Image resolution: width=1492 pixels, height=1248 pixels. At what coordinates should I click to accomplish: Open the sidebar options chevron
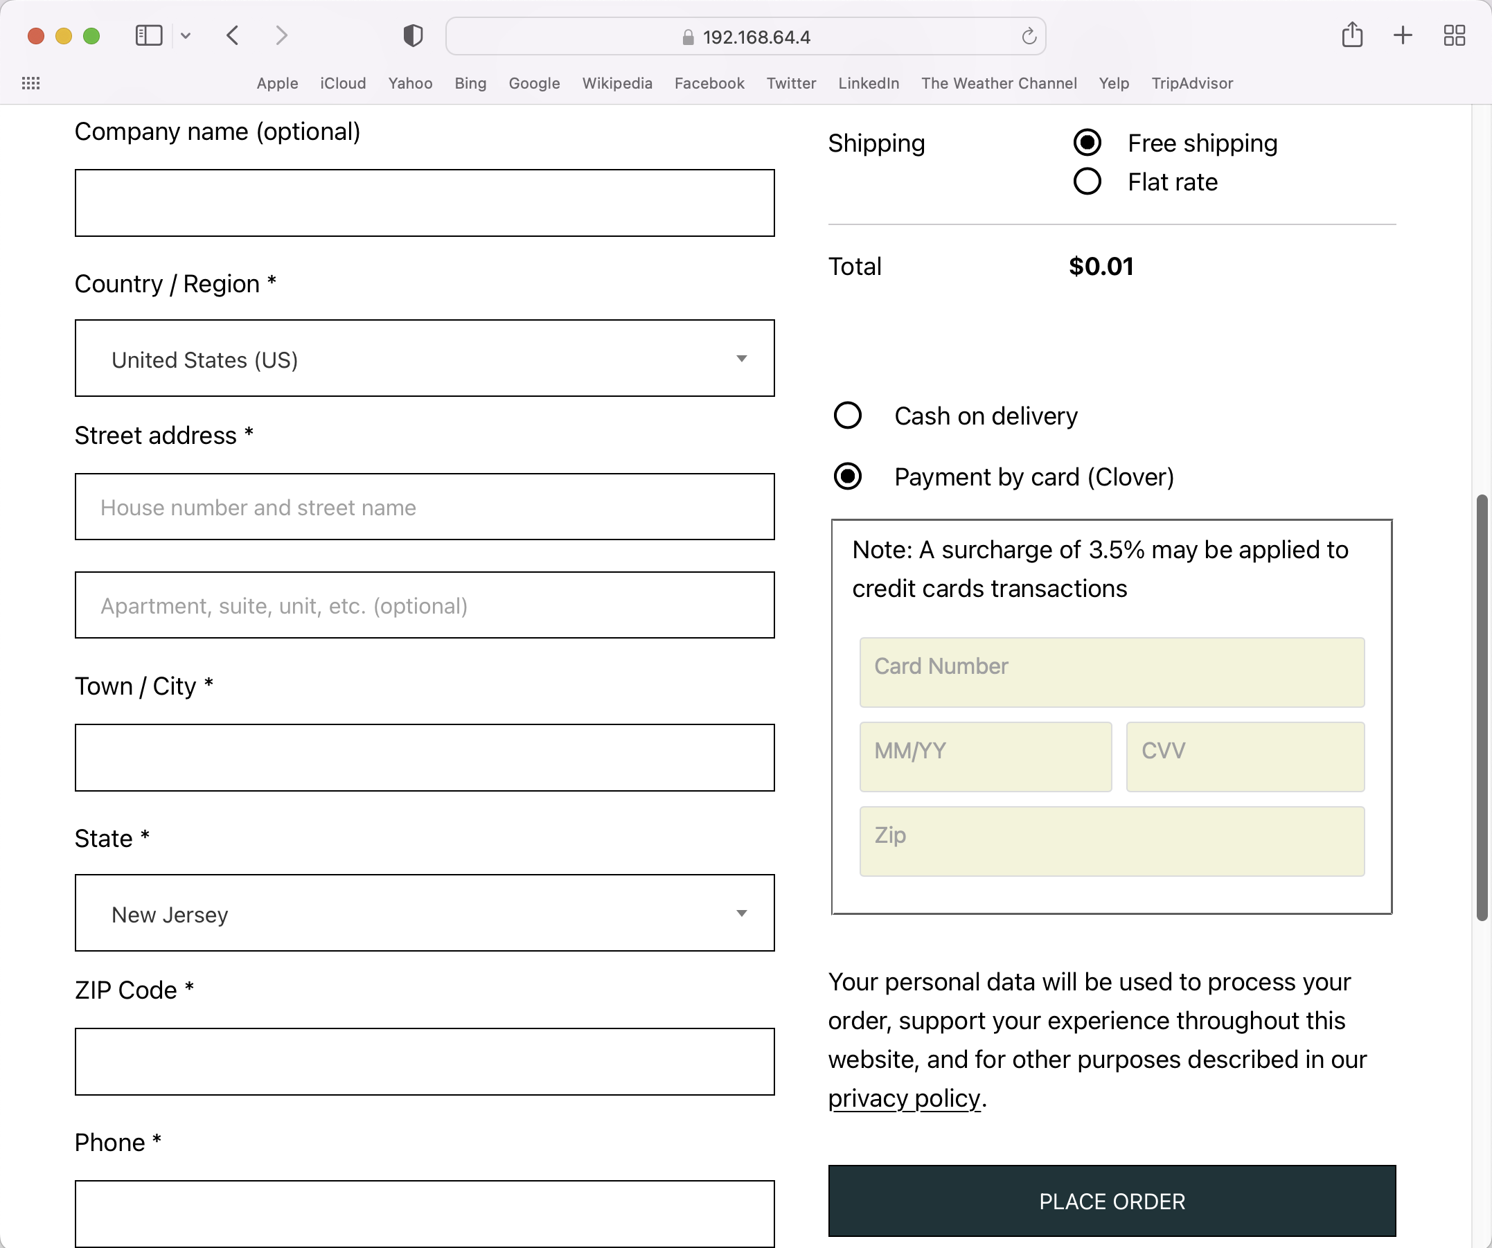186,35
